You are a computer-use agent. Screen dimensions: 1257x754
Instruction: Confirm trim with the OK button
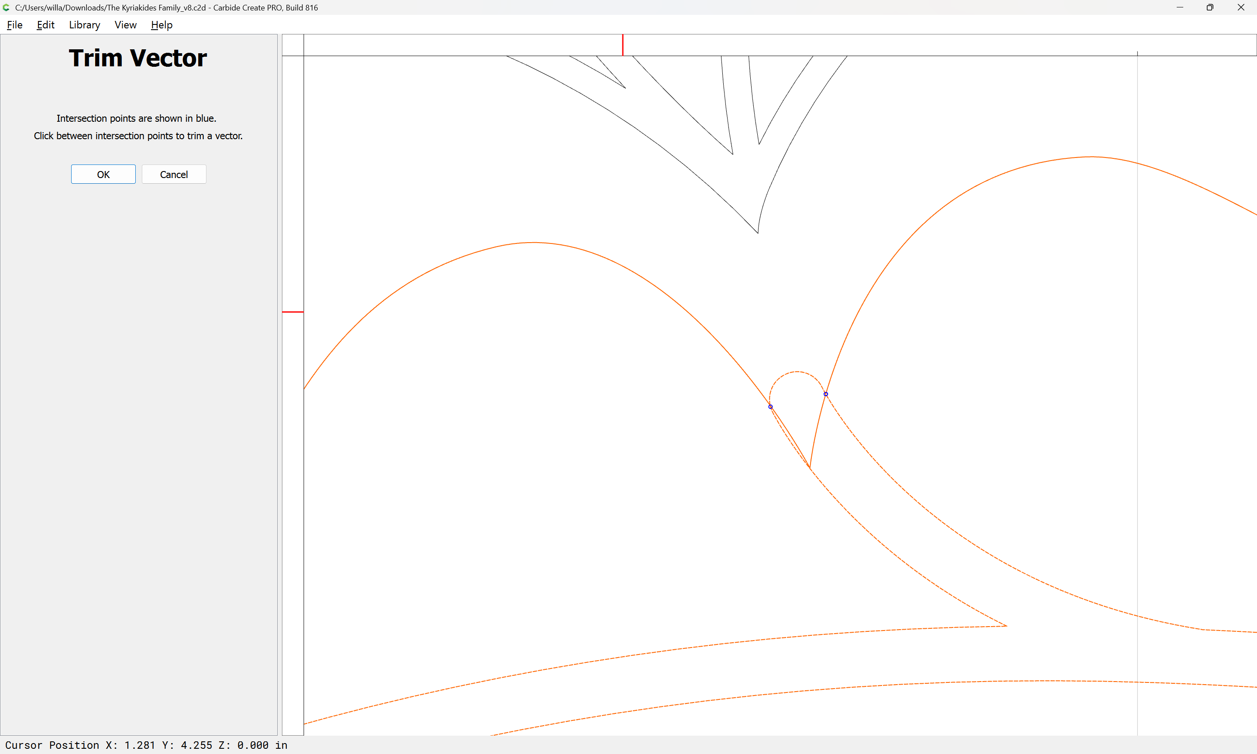103,174
